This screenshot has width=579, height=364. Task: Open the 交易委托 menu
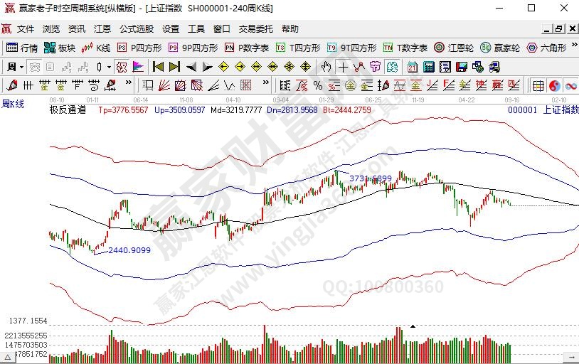tap(255, 29)
